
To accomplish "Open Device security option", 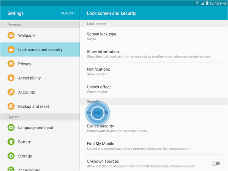I will [x=154, y=128].
